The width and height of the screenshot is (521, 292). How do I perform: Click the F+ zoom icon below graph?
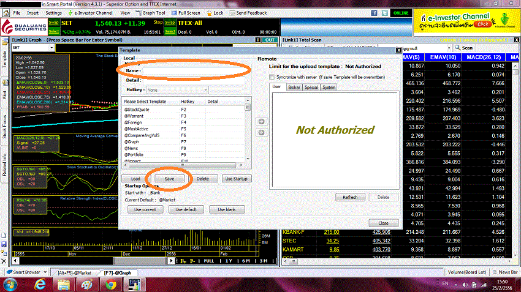coord(183,261)
